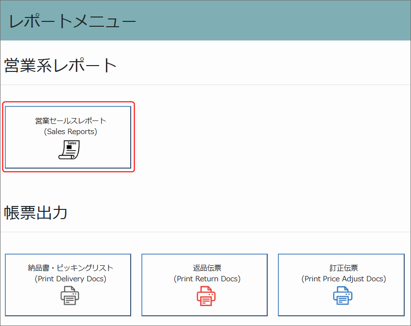Click the 帳票出力 section heading

coord(36,212)
